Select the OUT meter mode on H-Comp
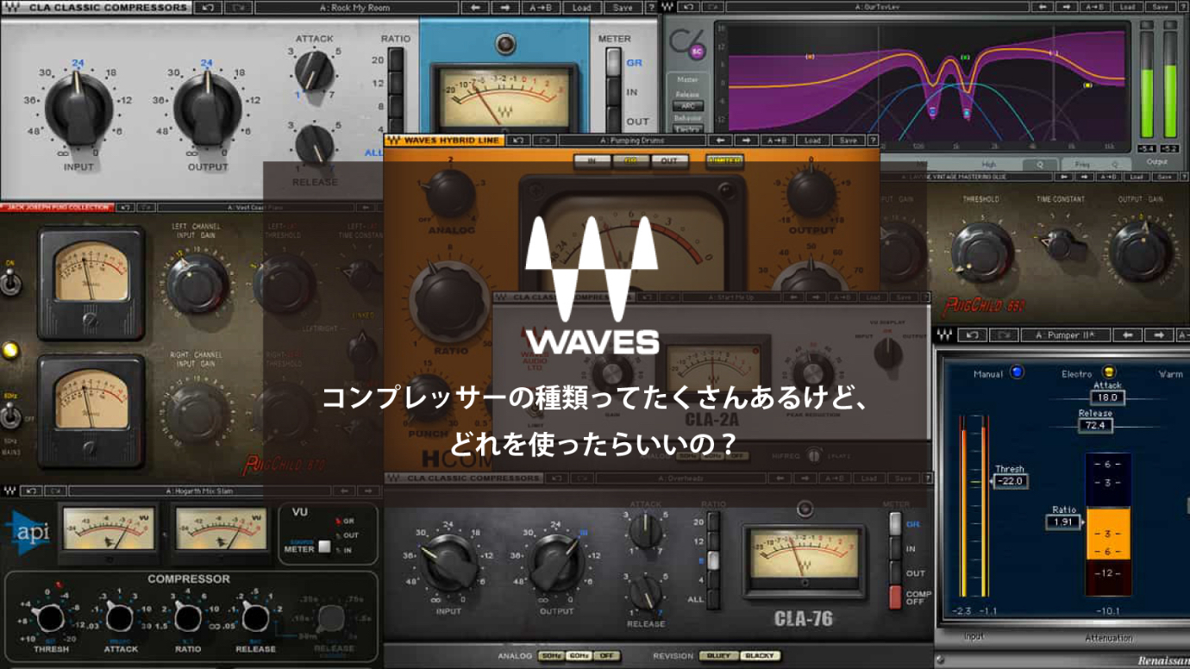 click(669, 160)
